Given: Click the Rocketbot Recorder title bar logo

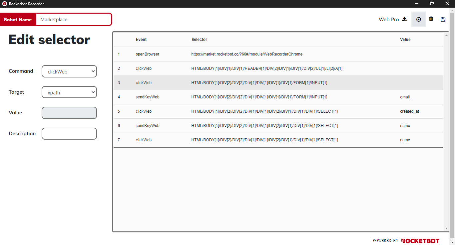Looking at the screenshot, I should click(x=5, y=4).
